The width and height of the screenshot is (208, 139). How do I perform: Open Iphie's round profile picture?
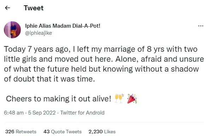[x=12, y=30]
